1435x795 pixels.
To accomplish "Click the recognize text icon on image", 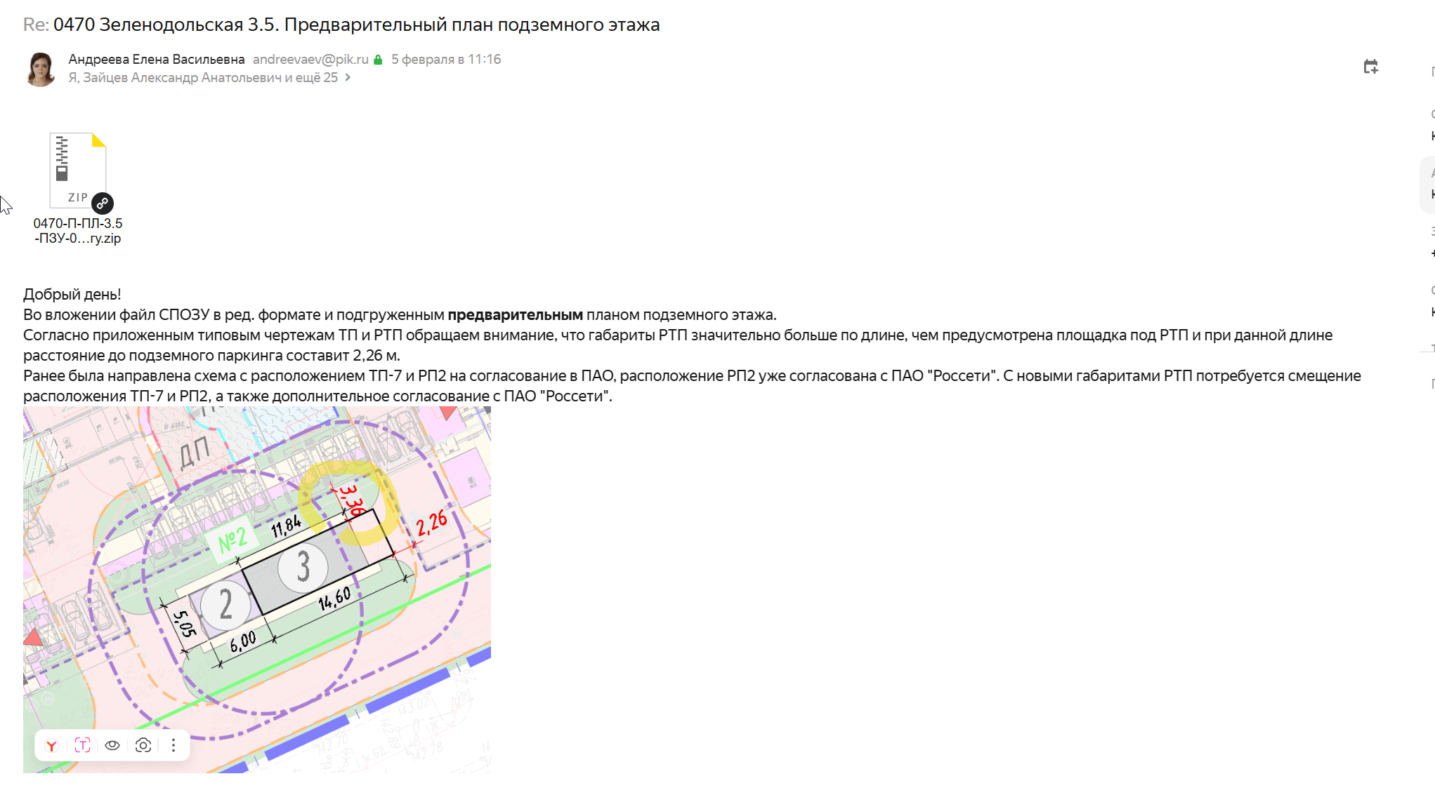I will (82, 745).
